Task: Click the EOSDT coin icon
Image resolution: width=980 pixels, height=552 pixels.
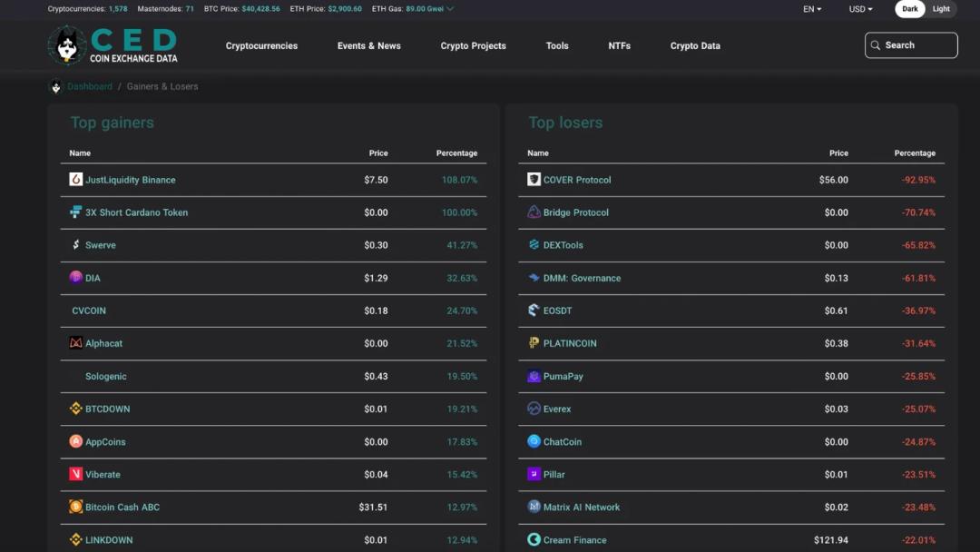Action: 534,310
